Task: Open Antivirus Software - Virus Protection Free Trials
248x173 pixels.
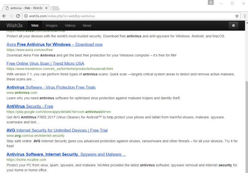Action: coord(51,87)
